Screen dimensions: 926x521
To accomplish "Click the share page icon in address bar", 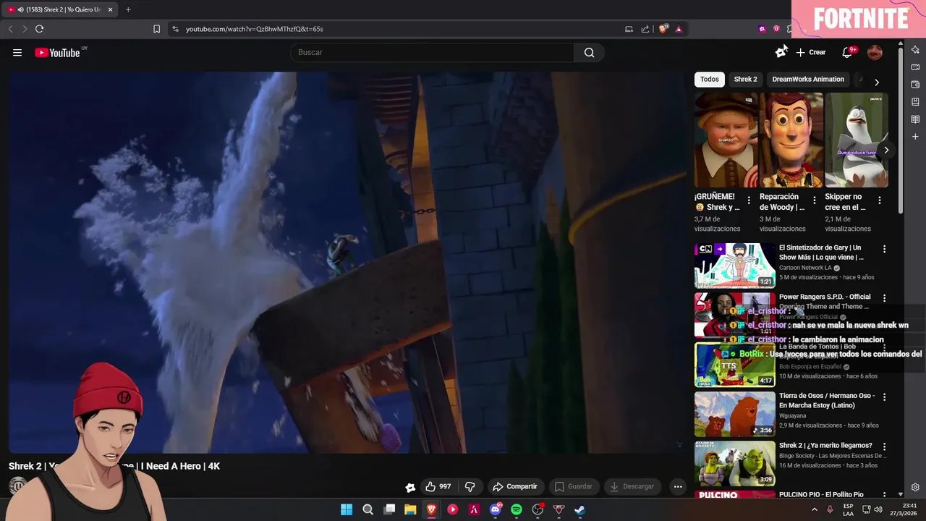I will click(x=645, y=29).
